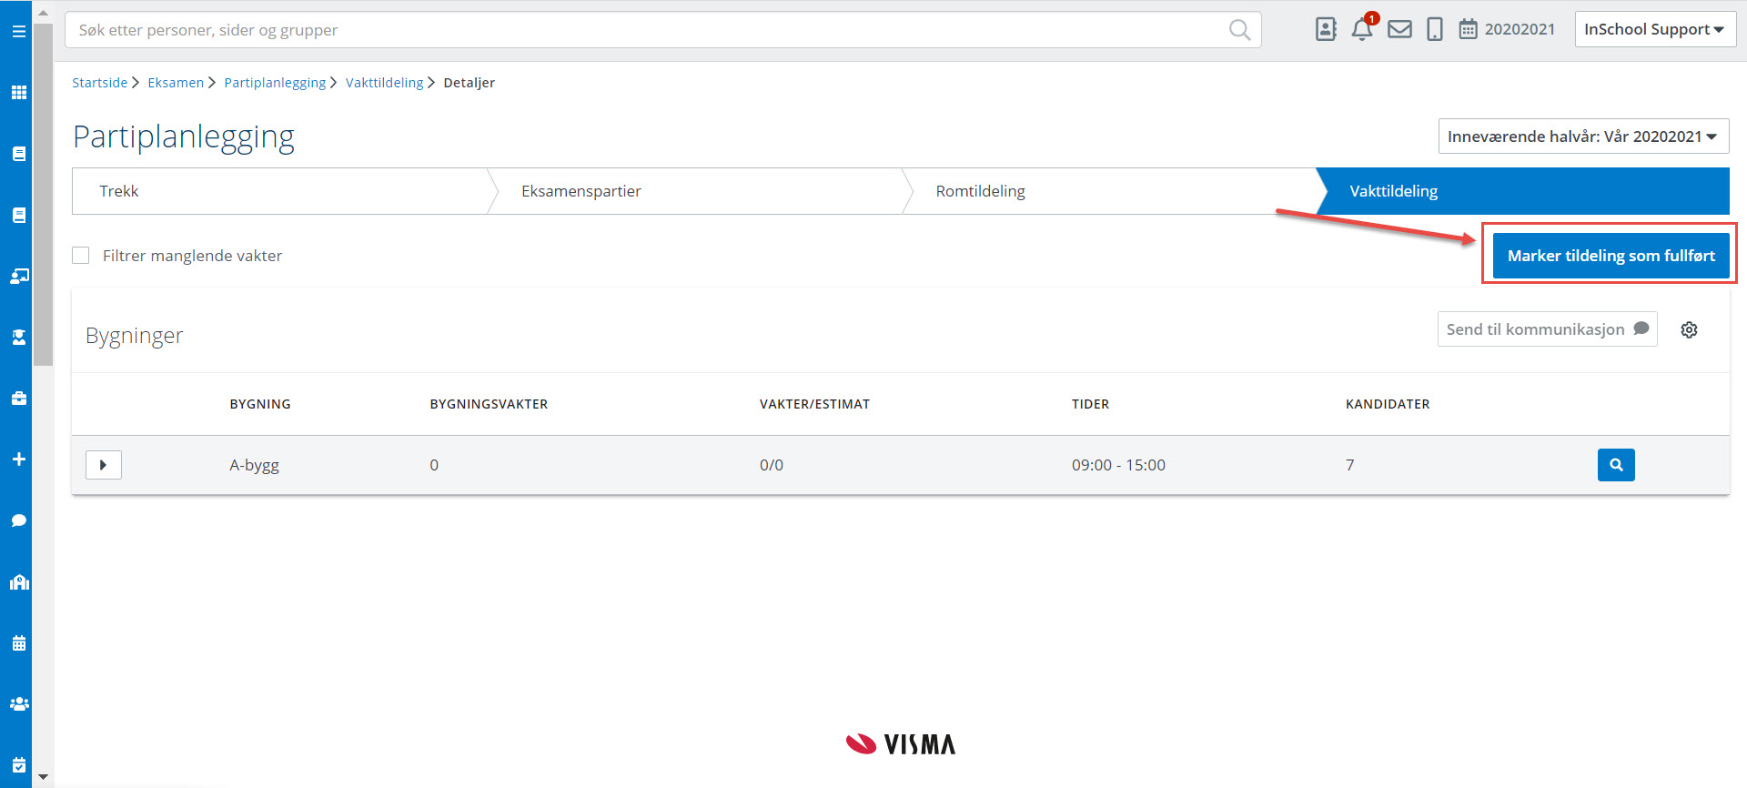This screenshot has height=788, width=1747.
Task: Click the '7' kandidater cell
Action: (1350, 465)
